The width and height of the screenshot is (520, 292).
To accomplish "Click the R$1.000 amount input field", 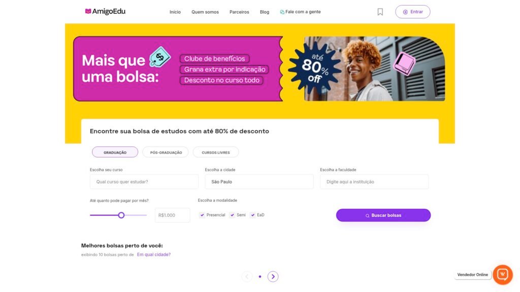I will point(173,215).
